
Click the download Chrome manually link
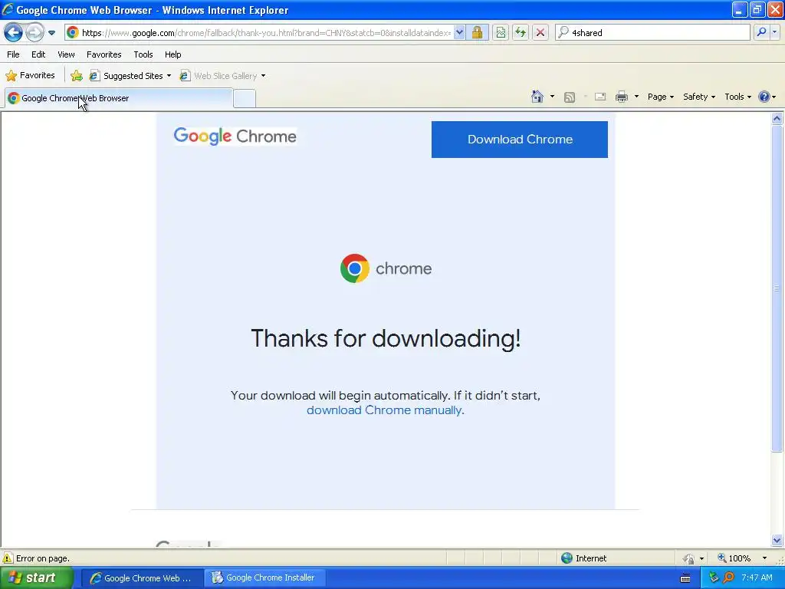tap(384, 410)
